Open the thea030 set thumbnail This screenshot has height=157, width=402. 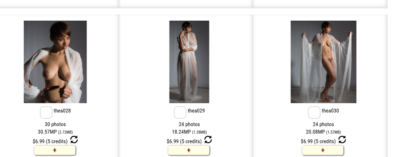pos(324,62)
